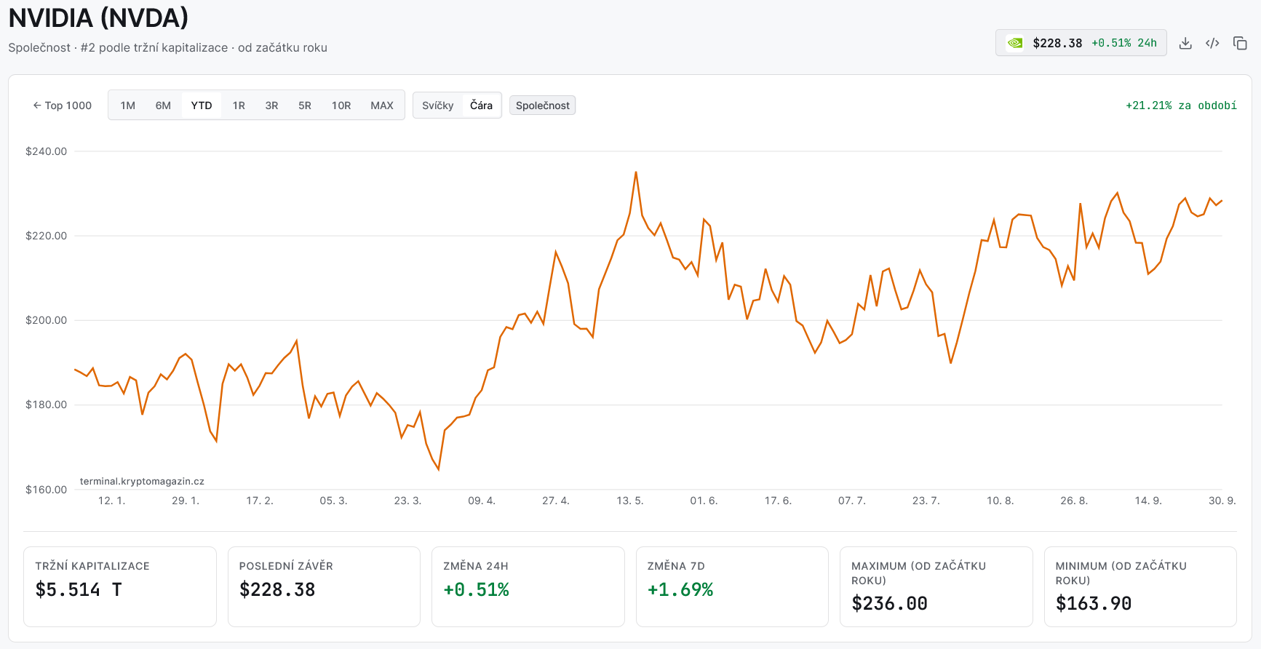This screenshot has width=1261, height=649.
Task: Click the Poslední závěr $228.38 value
Action: pos(277,589)
